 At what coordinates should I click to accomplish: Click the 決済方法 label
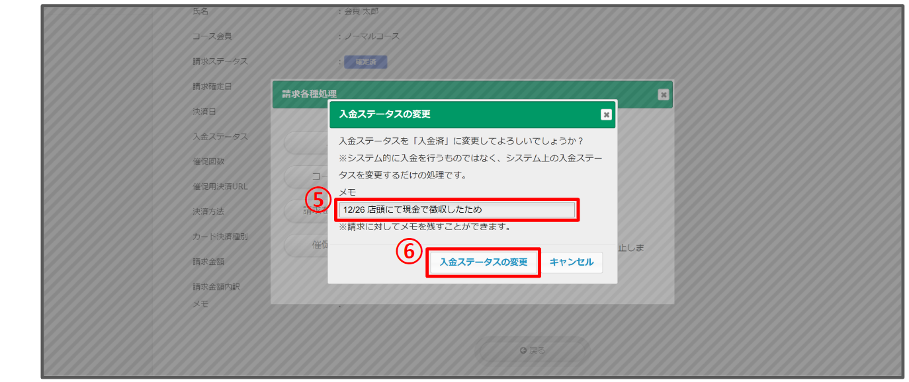[x=208, y=211]
